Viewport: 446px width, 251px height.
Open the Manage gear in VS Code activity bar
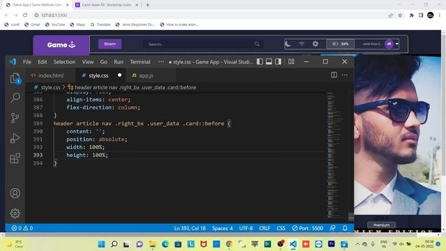(x=15, y=213)
